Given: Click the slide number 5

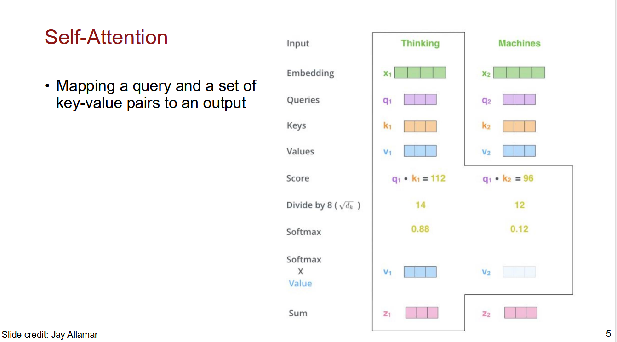Looking at the screenshot, I should click(608, 334).
